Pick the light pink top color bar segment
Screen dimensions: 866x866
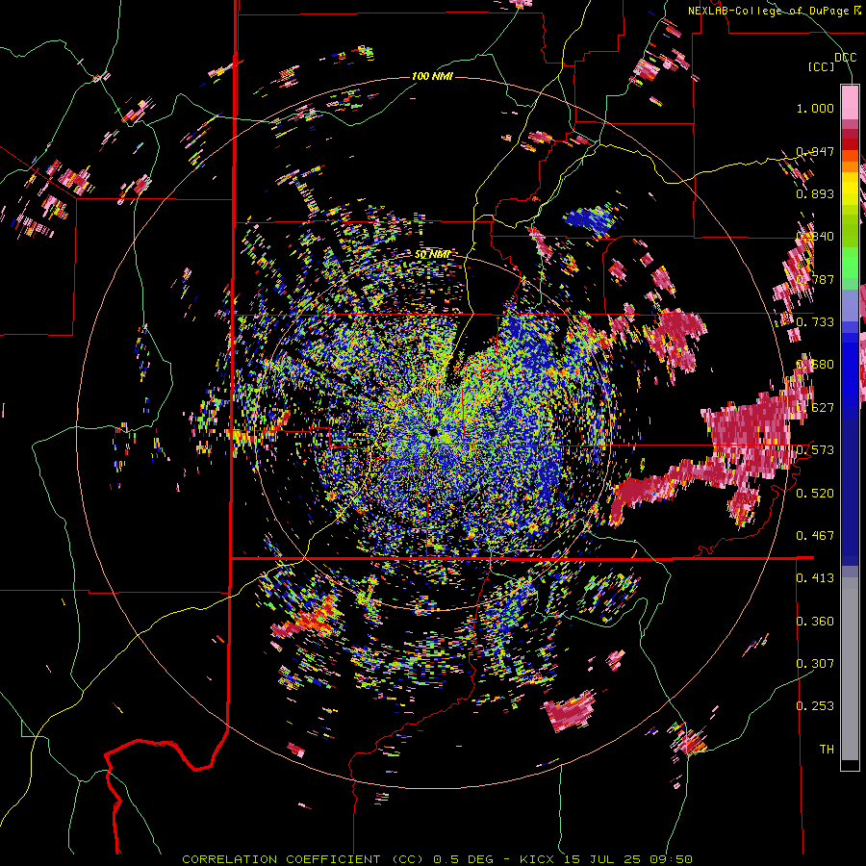pos(850,102)
